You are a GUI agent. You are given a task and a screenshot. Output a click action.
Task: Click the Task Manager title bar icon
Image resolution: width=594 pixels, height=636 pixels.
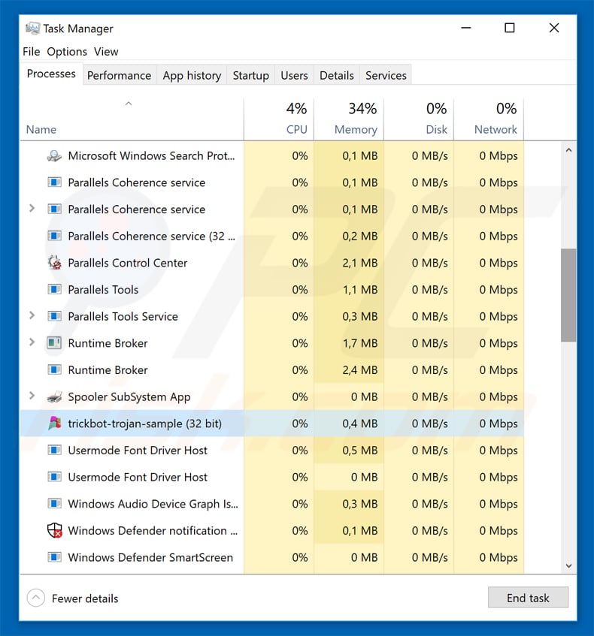pyautogui.click(x=32, y=29)
